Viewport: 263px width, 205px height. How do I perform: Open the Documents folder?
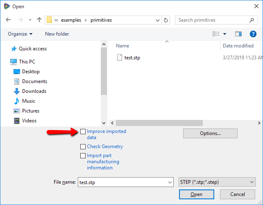point(34,81)
